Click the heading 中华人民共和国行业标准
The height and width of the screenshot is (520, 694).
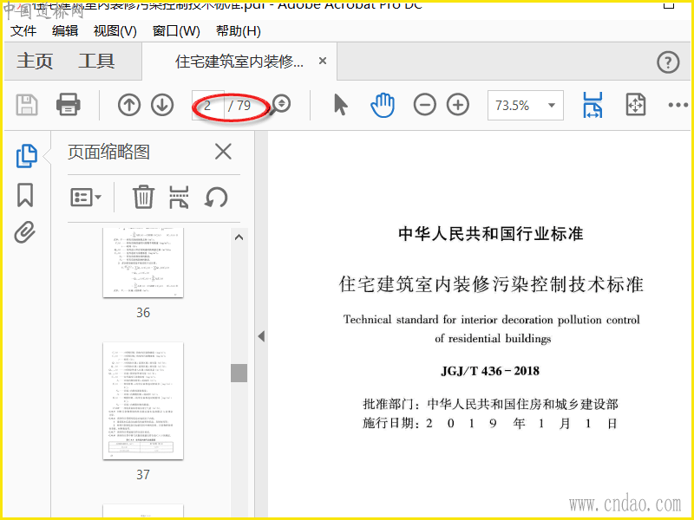(491, 233)
